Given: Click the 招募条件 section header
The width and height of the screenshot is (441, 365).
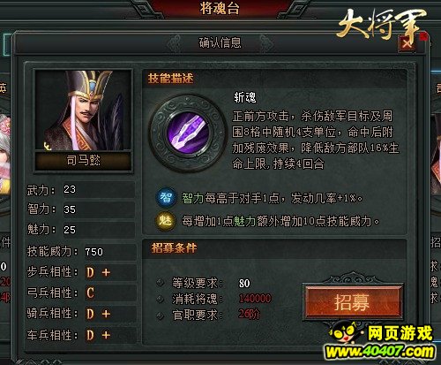Looking at the screenshot, I should pyautogui.click(x=174, y=248).
